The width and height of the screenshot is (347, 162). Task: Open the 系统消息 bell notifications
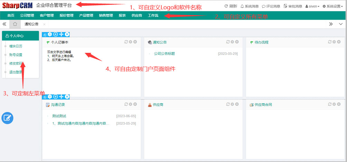pos(249,6)
